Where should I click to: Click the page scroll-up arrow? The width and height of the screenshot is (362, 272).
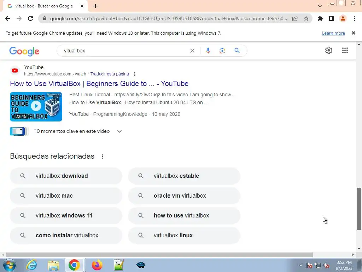click(x=359, y=44)
